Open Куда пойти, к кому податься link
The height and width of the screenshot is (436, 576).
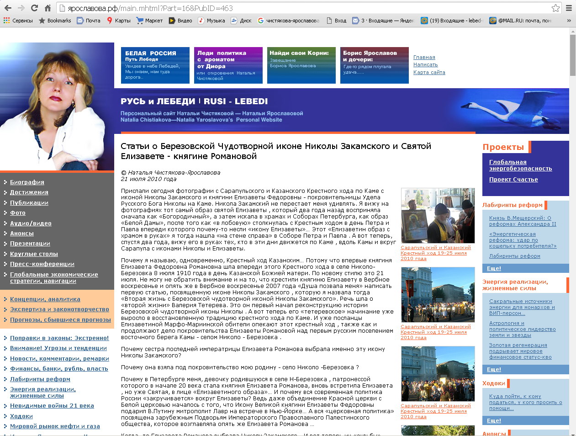click(525, 403)
